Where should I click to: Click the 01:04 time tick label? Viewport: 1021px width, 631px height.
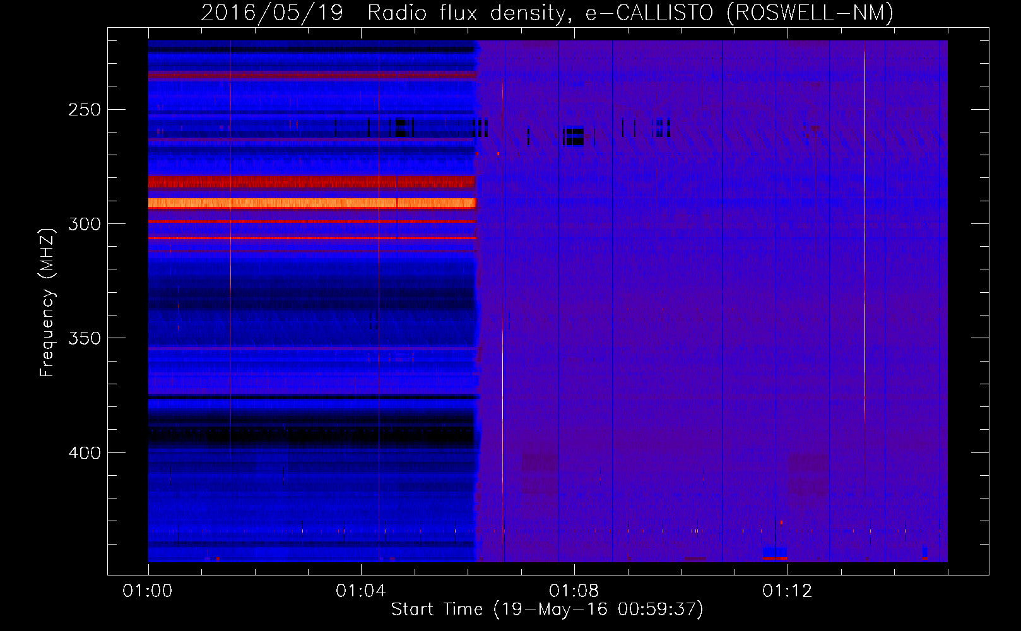[361, 591]
